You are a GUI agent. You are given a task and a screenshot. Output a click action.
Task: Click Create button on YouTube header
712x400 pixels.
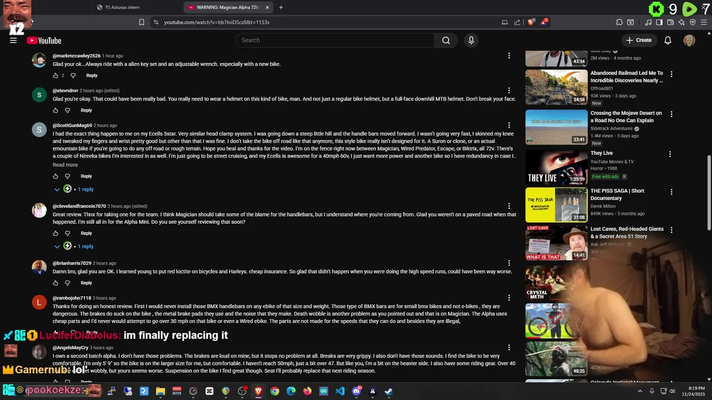point(639,40)
